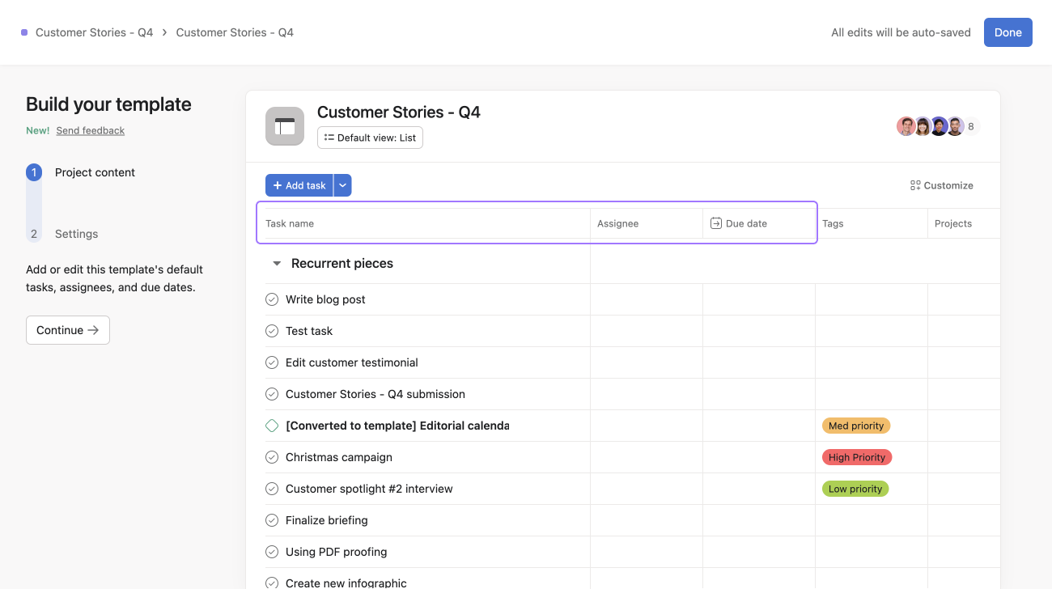Image resolution: width=1052 pixels, height=589 pixels.
Task: Toggle completion of Test task
Action: (x=271, y=331)
